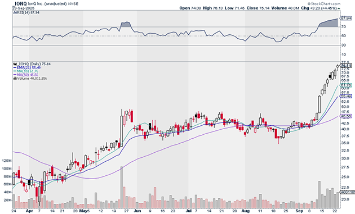
Task: Click the 25.0 price-axis label
Action: [x=345, y=177]
